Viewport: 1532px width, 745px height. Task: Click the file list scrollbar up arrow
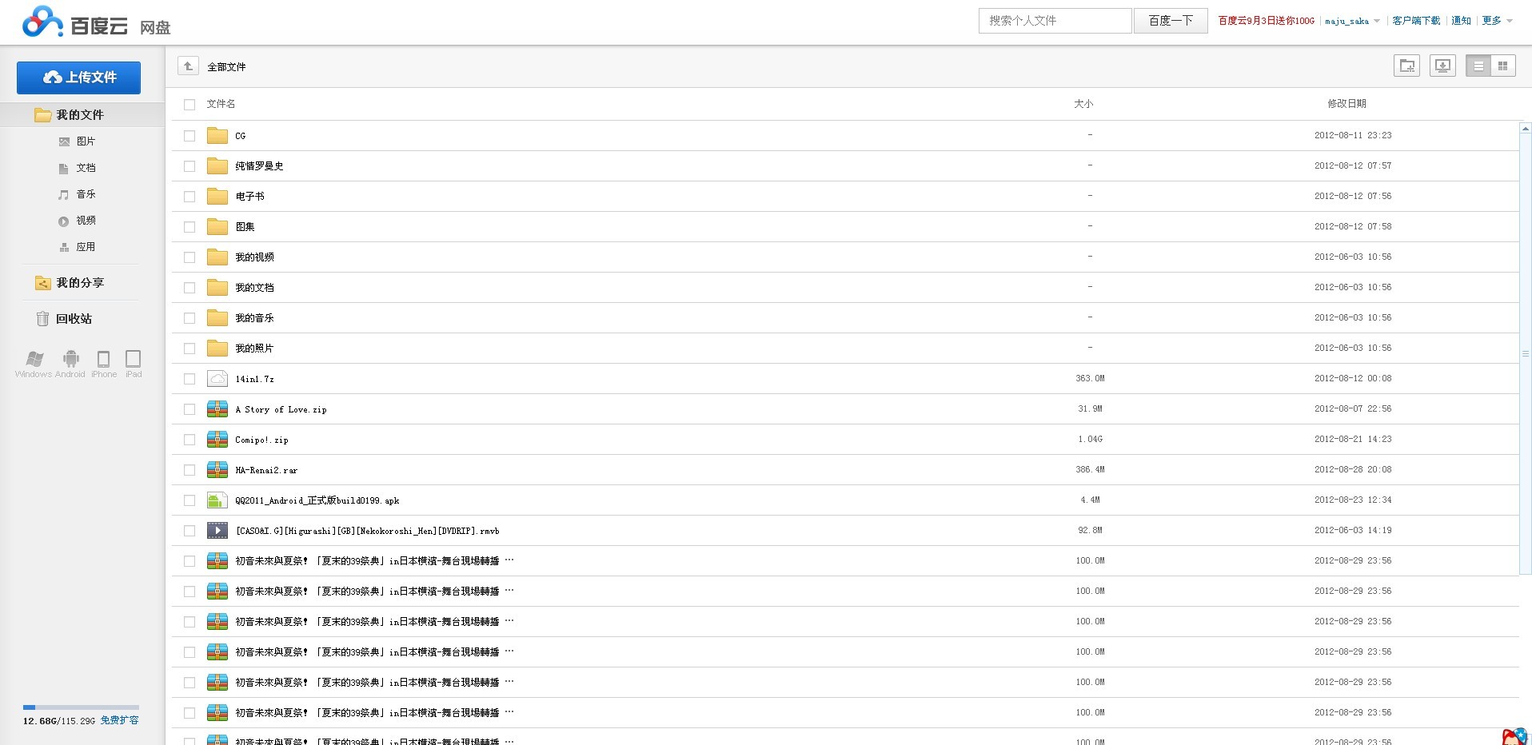1526,128
